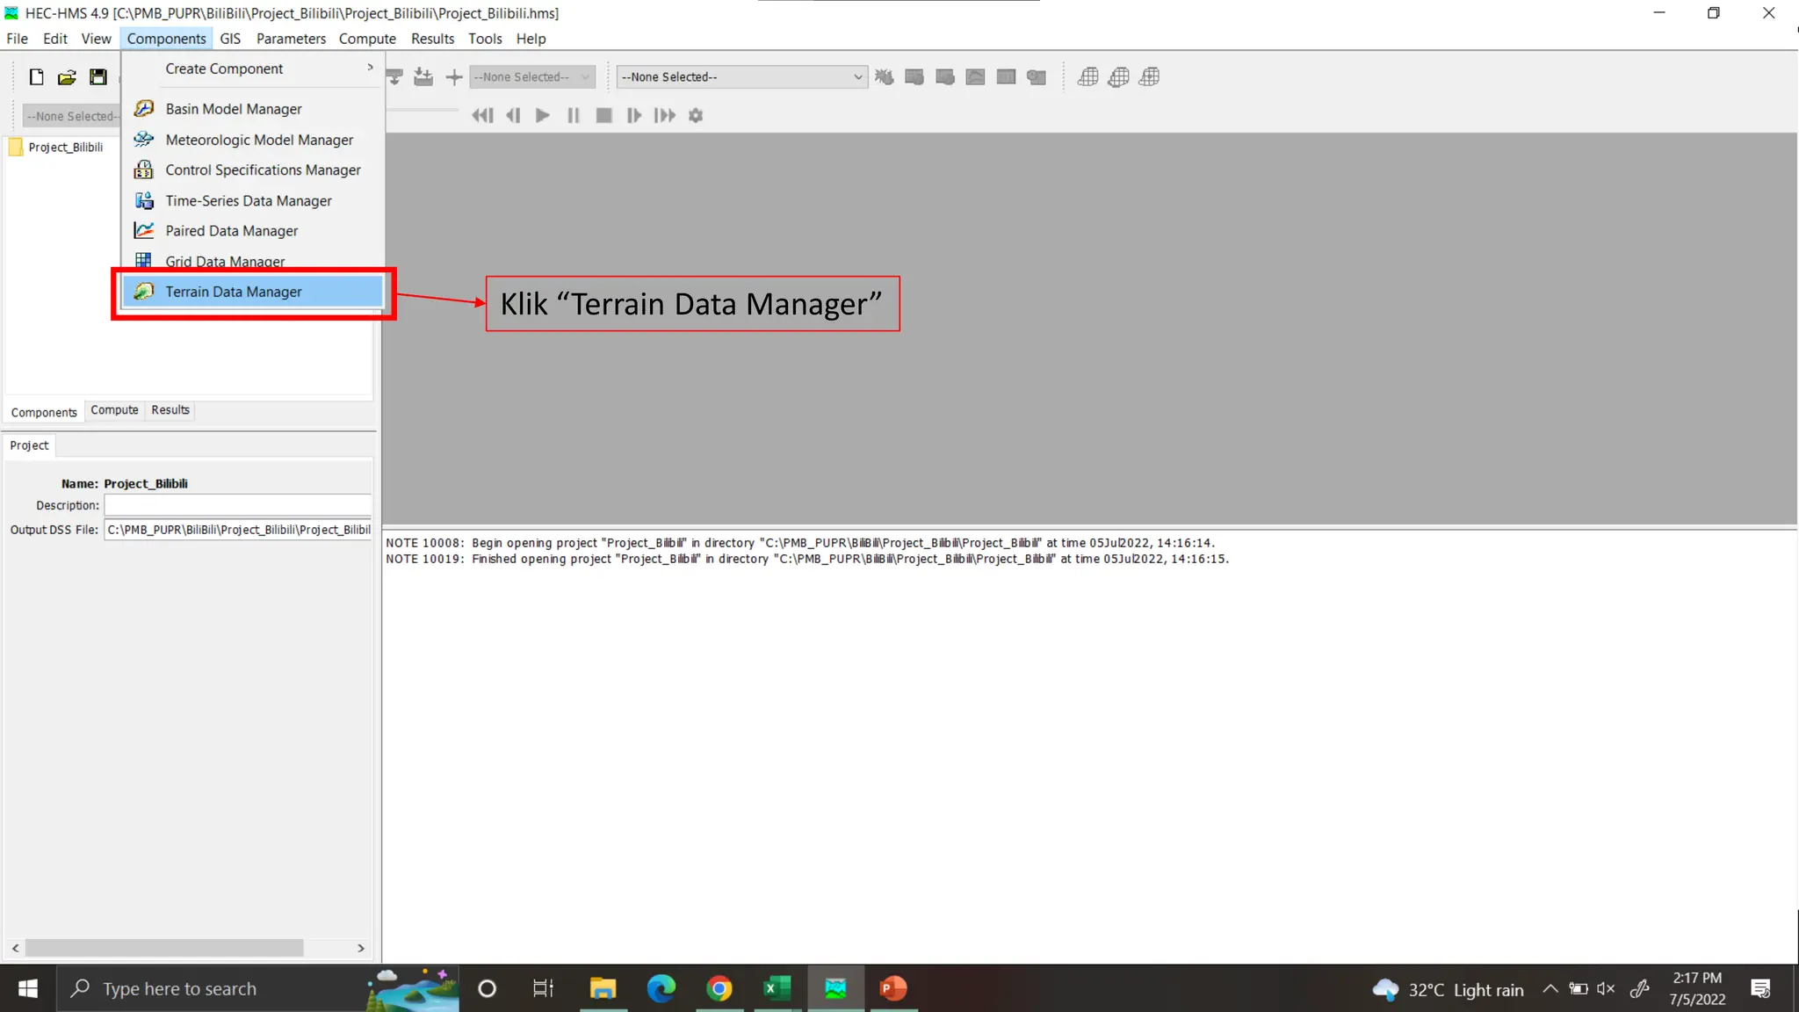Screen dimensions: 1799x1012
Task: Click the Output DSS File field
Action: coord(237,530)
